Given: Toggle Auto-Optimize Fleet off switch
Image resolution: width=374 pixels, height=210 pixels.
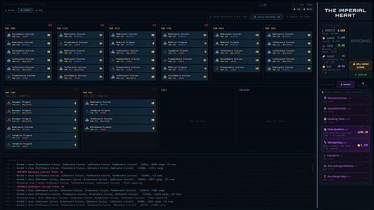Looking at the screenshot, I should (228, 17).
